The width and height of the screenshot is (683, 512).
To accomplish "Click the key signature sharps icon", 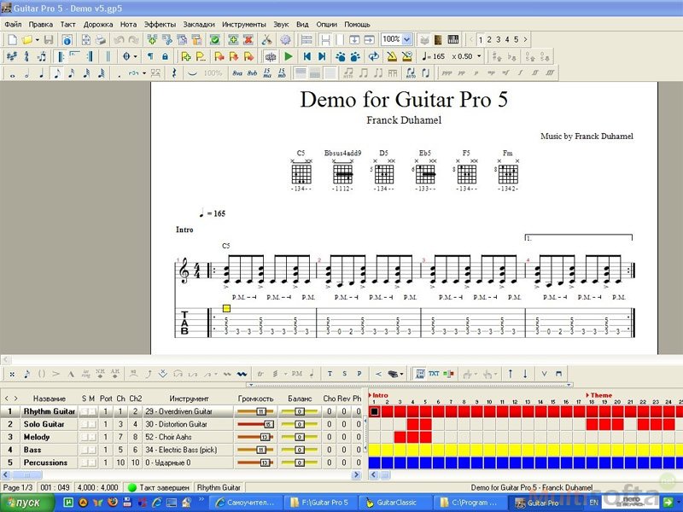I will [x=12, y=56].
